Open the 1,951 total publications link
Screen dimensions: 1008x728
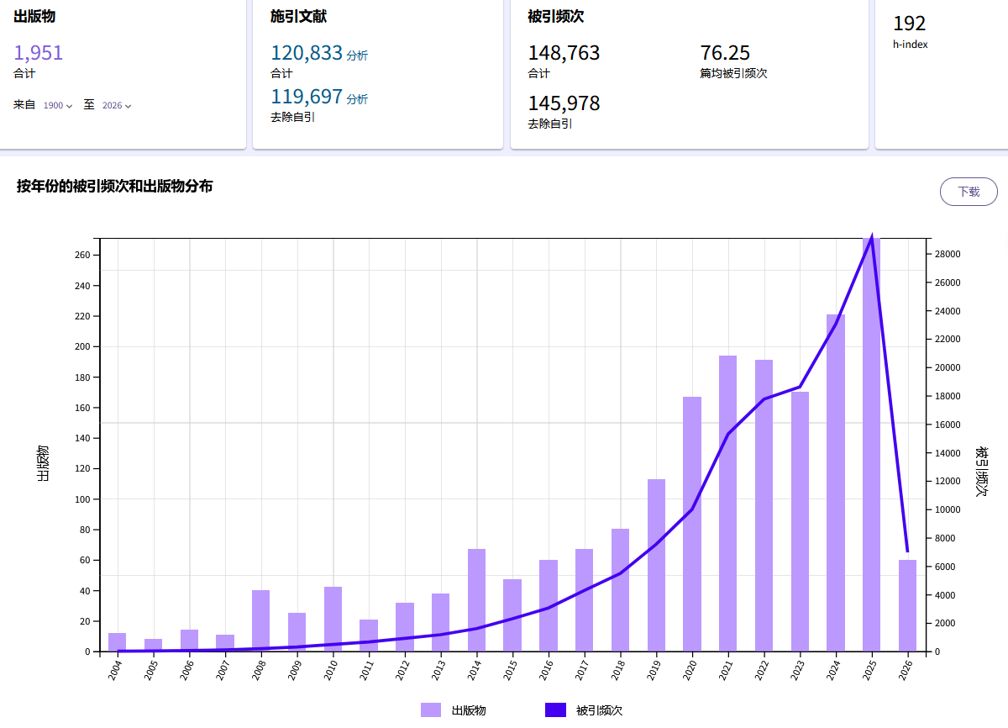coord(39,53)
